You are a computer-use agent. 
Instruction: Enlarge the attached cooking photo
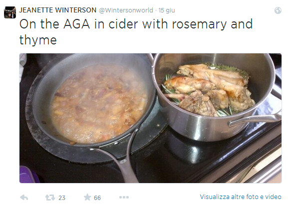click(x=150, y=118)
